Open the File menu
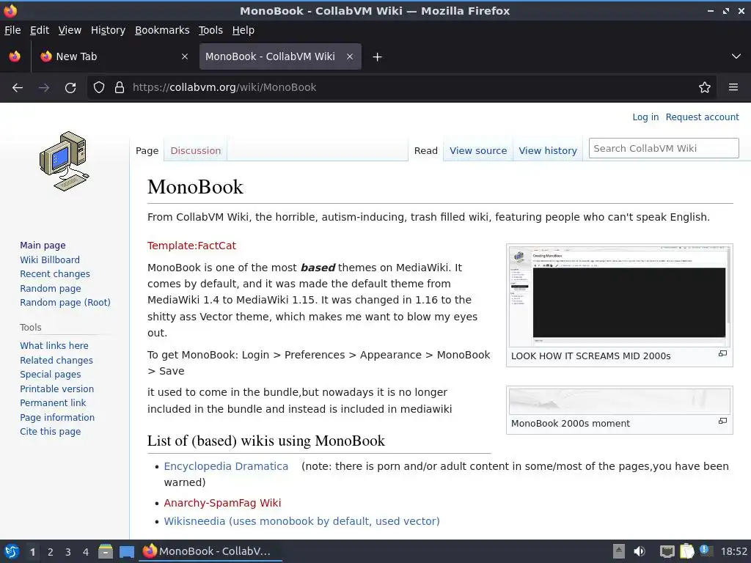751x563 pixels. coord(12,30)
